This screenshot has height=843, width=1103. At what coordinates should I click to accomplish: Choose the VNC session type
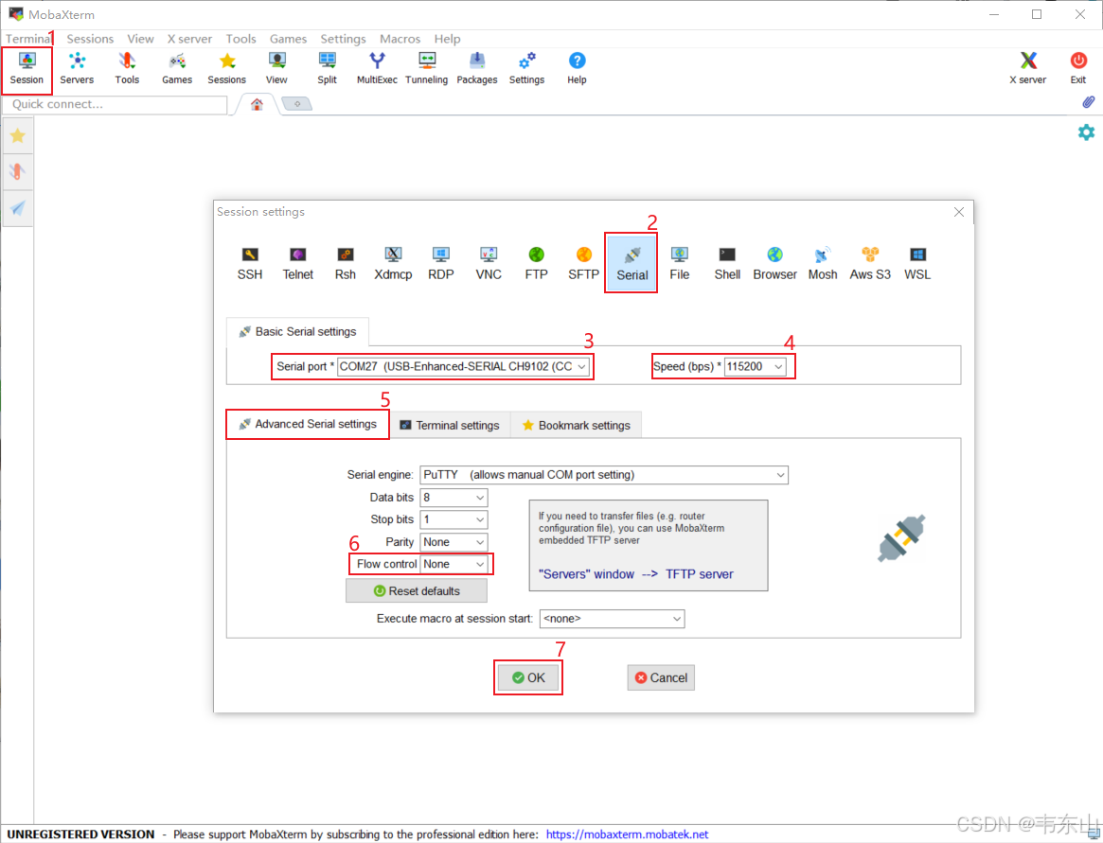click(x=489, y=264)
